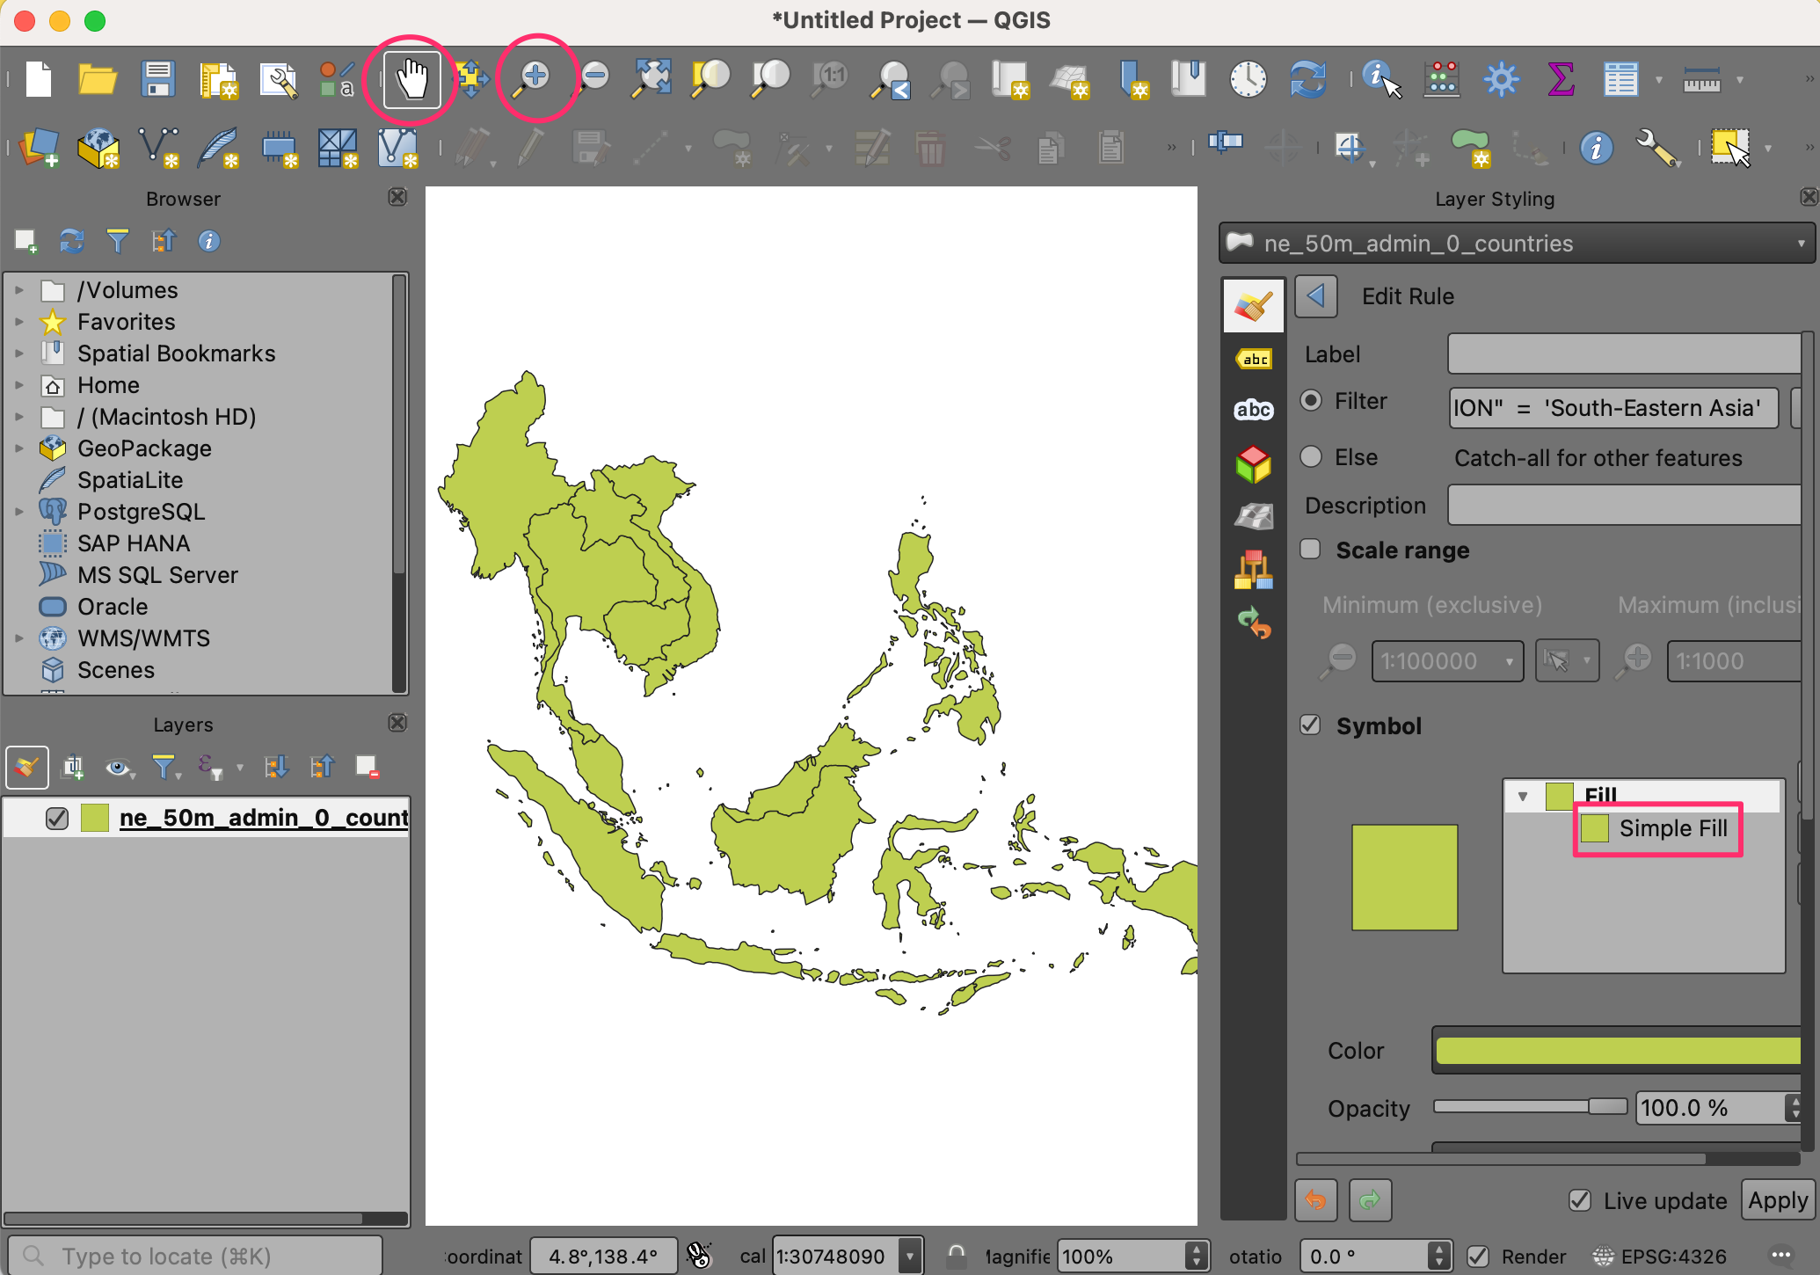Open GeoPackage in the Browser tree

click(144, 448)
